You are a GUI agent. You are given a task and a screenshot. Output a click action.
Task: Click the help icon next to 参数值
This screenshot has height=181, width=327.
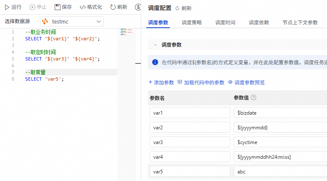click(x=253, y=97)
